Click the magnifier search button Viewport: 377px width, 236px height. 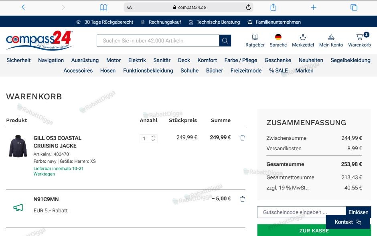[x=225, y=40]
